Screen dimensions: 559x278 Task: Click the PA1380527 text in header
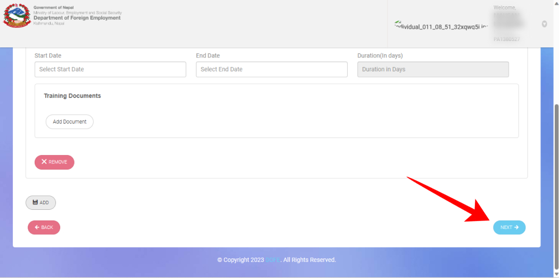pyautogui.click(x=506, y=39)
